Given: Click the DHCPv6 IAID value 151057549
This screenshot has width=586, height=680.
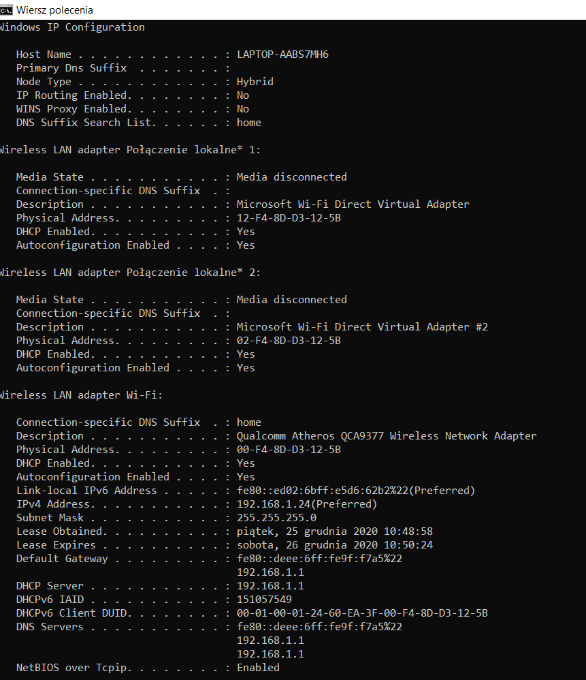Looking at the screenshot, I should (264, 600).
